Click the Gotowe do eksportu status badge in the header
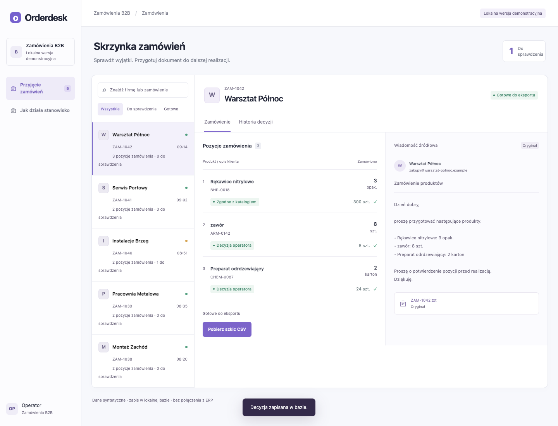The height and width of the screenshot is (426, 558). click(x=514, y=95)
